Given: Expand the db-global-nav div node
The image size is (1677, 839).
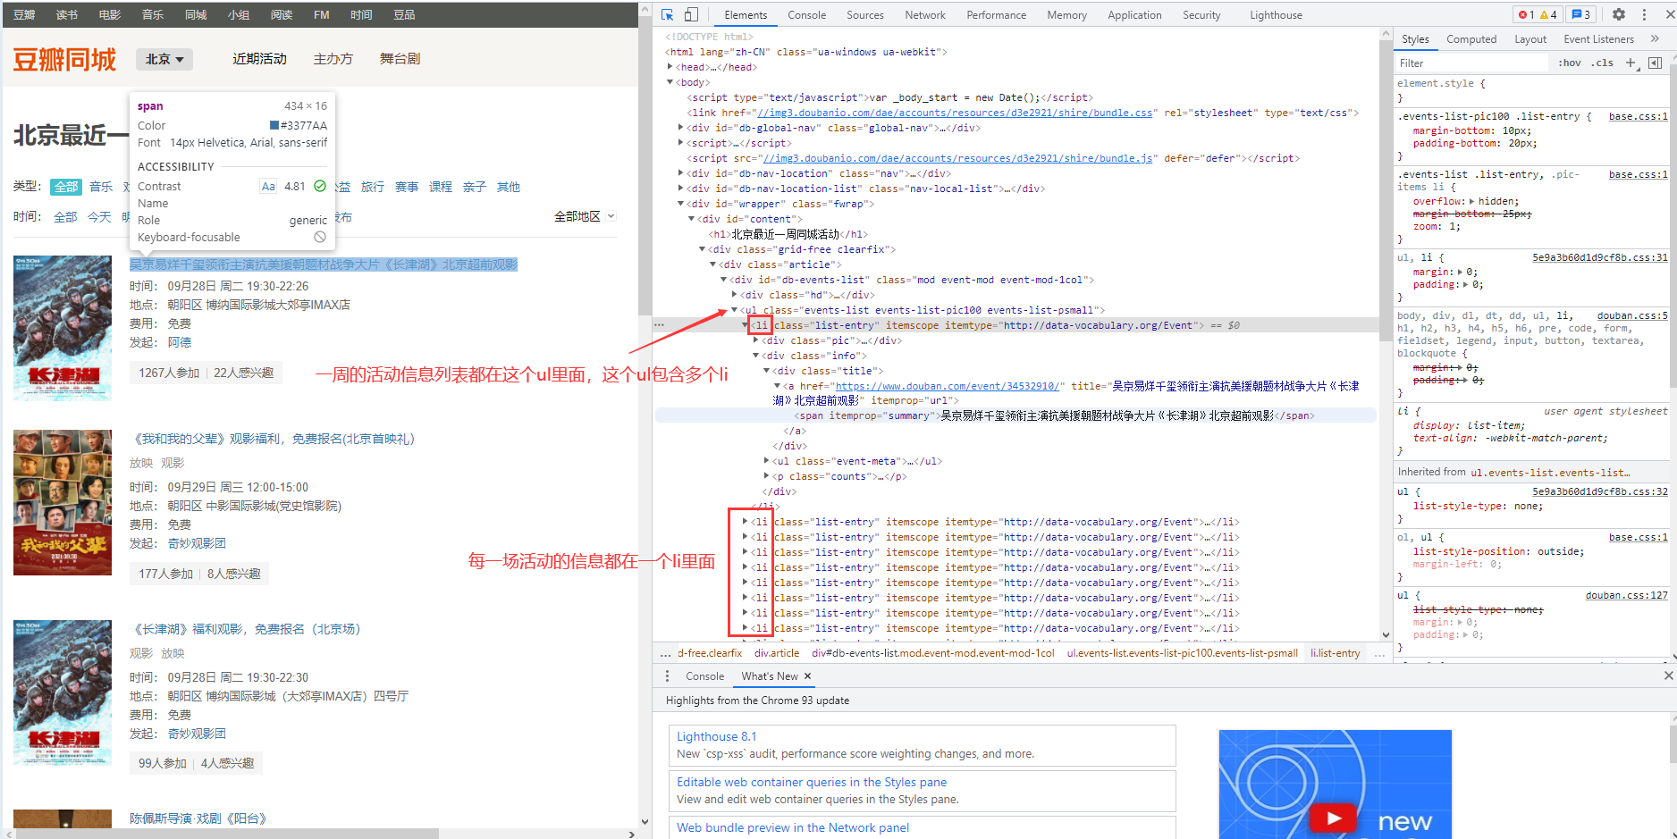Looking at the screenshot, I should (x=680, y=128).
